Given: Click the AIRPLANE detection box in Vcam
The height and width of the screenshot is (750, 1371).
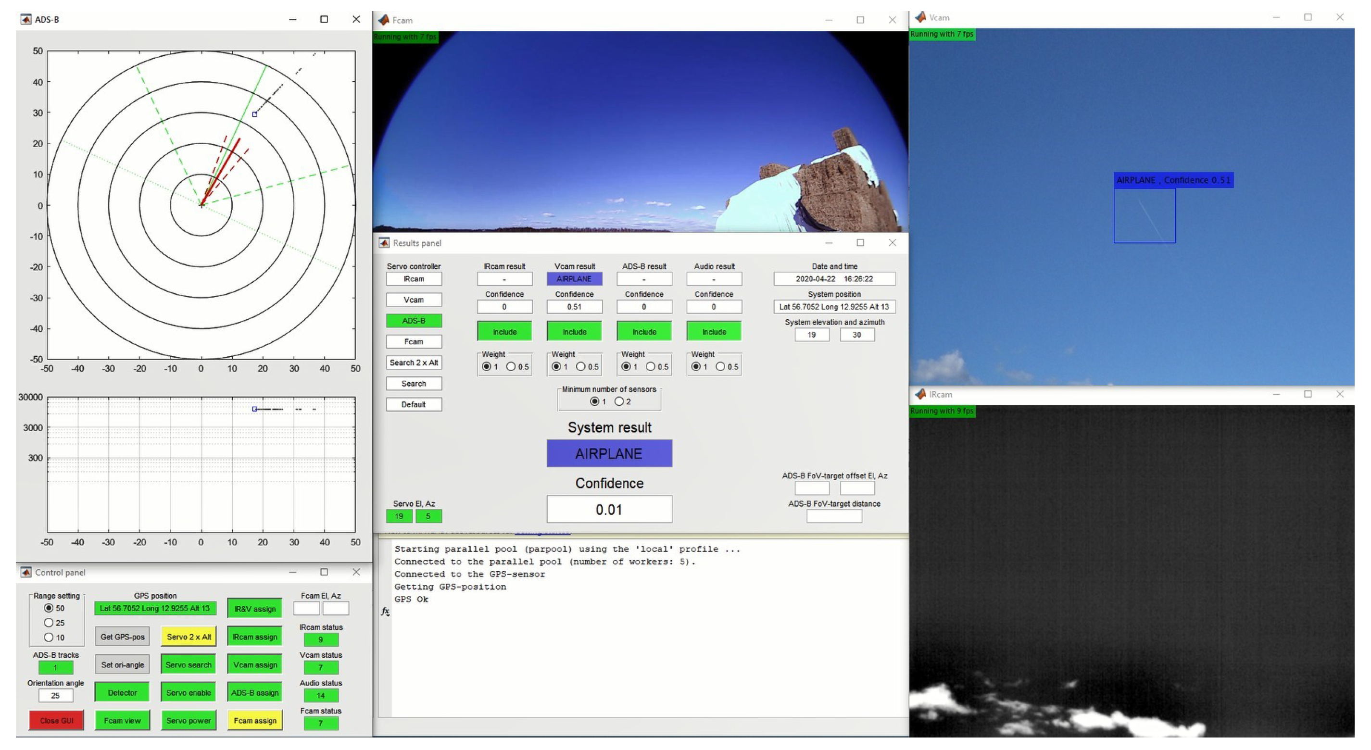Looking at the screenshot, I should coord(1145,215).
